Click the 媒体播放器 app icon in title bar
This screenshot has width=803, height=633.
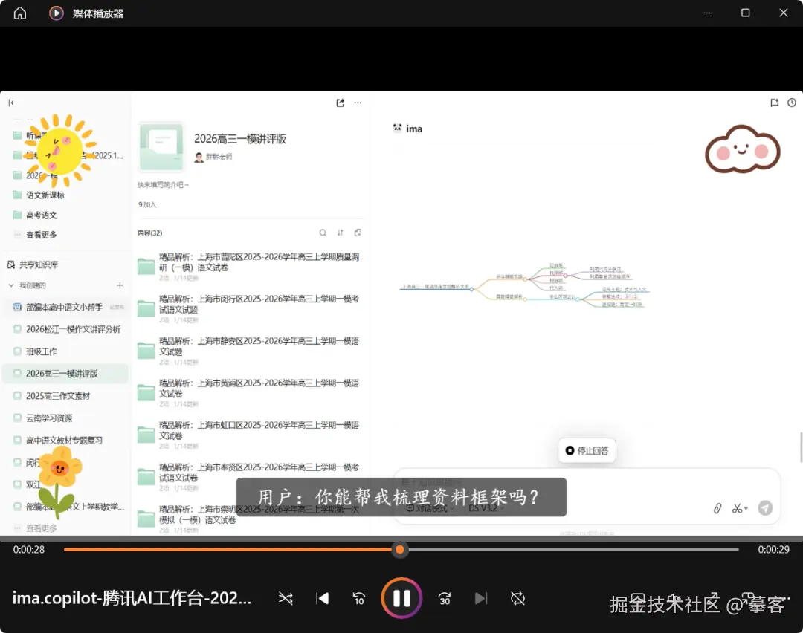coord(57,13)
